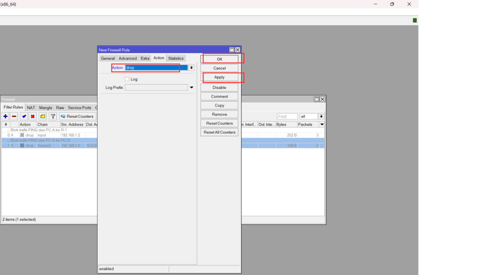Image resolution: width=489 pixels, height=275 pixels.
Task: Open the column chooser arrow beside Packets
Action: 322,125
